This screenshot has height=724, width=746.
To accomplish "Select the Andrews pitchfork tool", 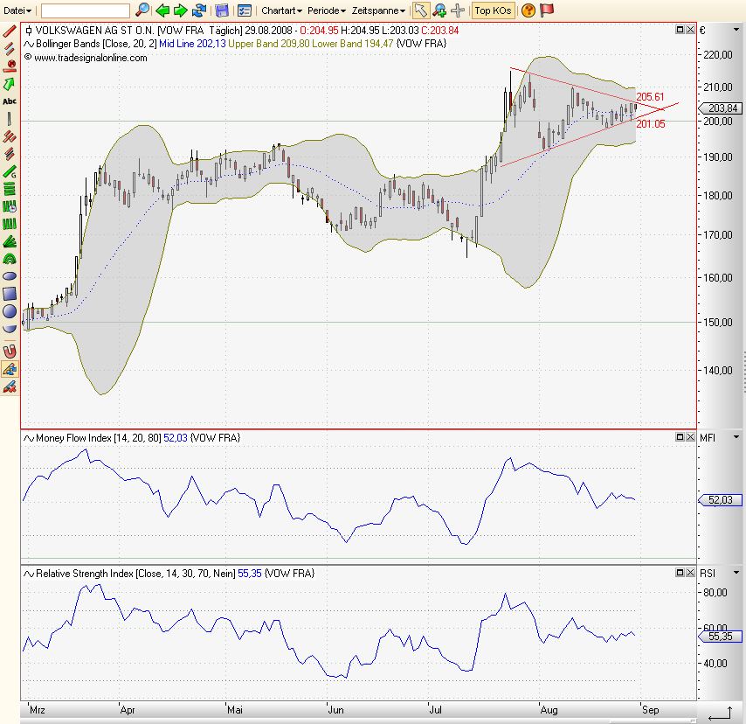I will coord(10,136).
